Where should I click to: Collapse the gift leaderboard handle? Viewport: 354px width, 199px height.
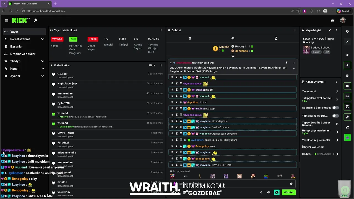[233, 56]
